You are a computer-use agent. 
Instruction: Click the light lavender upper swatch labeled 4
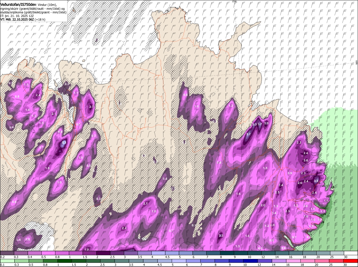click(x=158, y=253)
